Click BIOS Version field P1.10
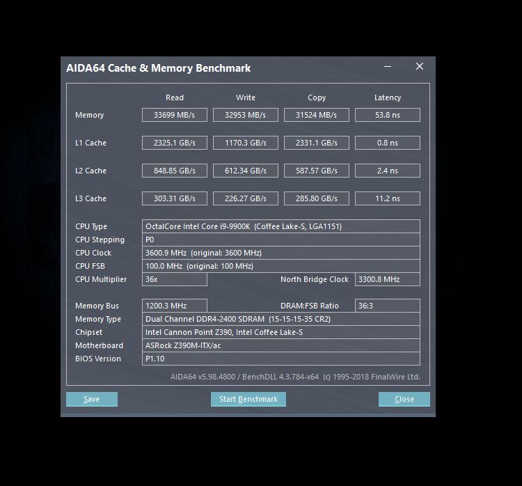This screenshot has height=486, width=522. [x=281, y=359]
